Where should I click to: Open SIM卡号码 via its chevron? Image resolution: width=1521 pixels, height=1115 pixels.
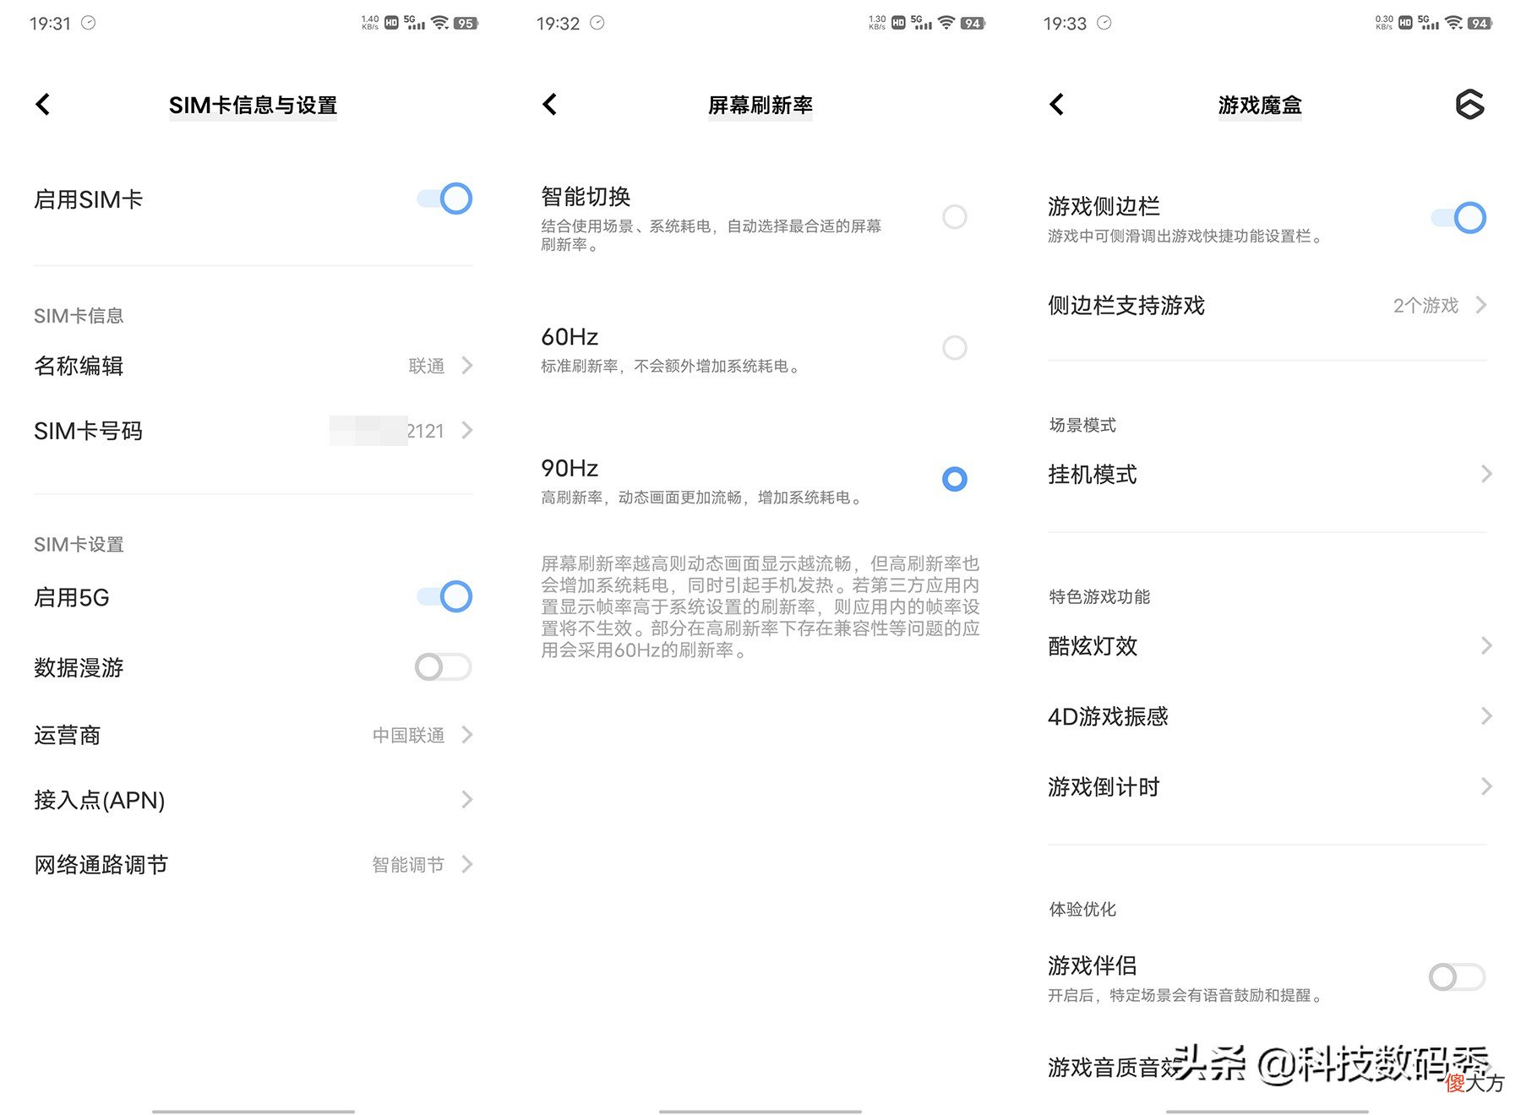pyautogui.click(x=467, y=431)
